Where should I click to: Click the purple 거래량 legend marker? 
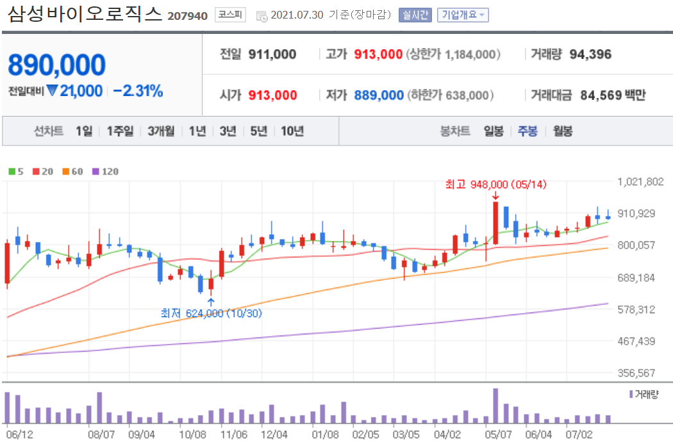(631, 394)
